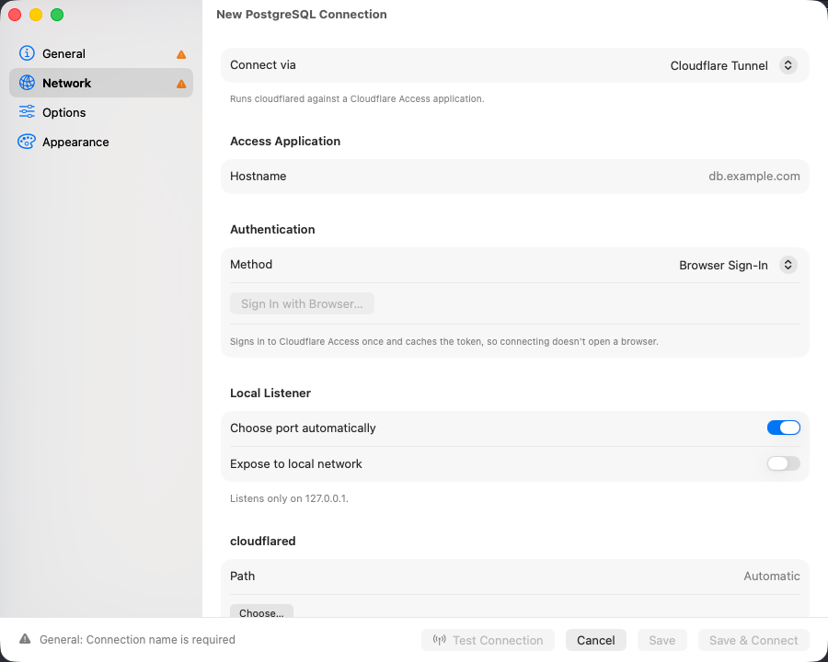Click the Appearance palette icon
Screen dimensions: 828x662
27,142
